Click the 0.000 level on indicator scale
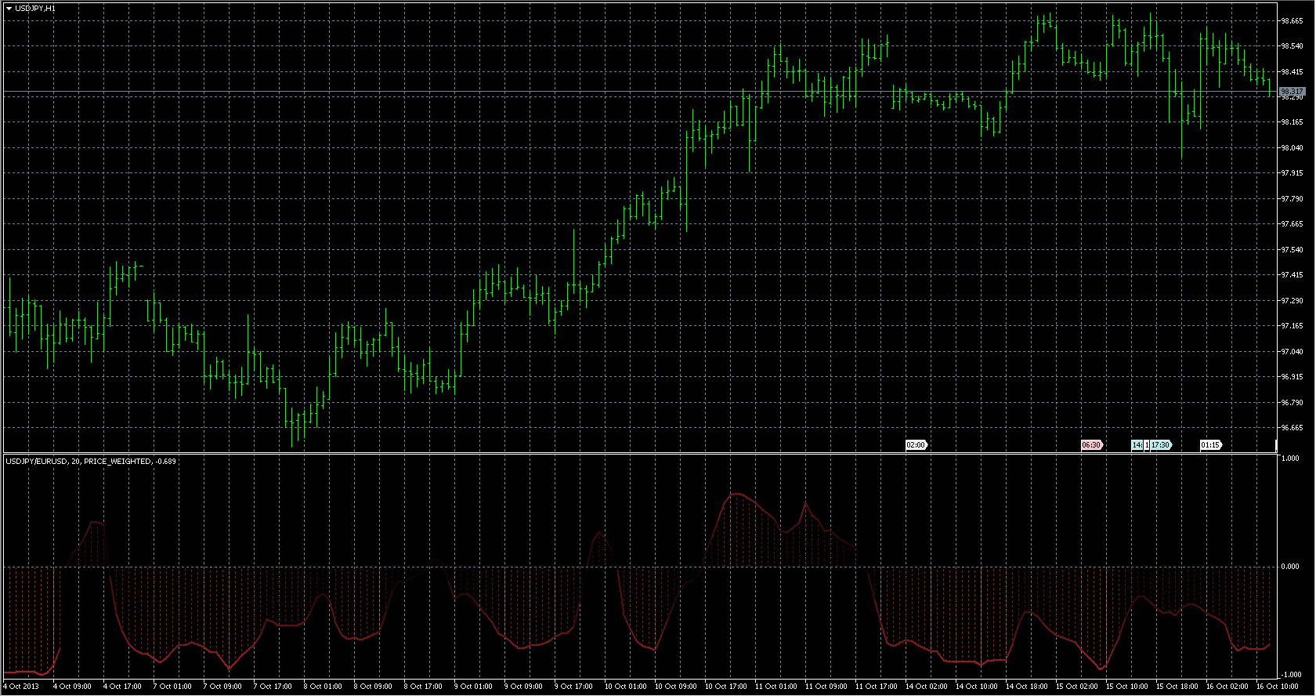Screen dimensions: 1316x696 1289,566
